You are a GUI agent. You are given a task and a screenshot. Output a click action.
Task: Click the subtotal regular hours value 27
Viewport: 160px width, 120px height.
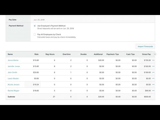coord(54,97)
